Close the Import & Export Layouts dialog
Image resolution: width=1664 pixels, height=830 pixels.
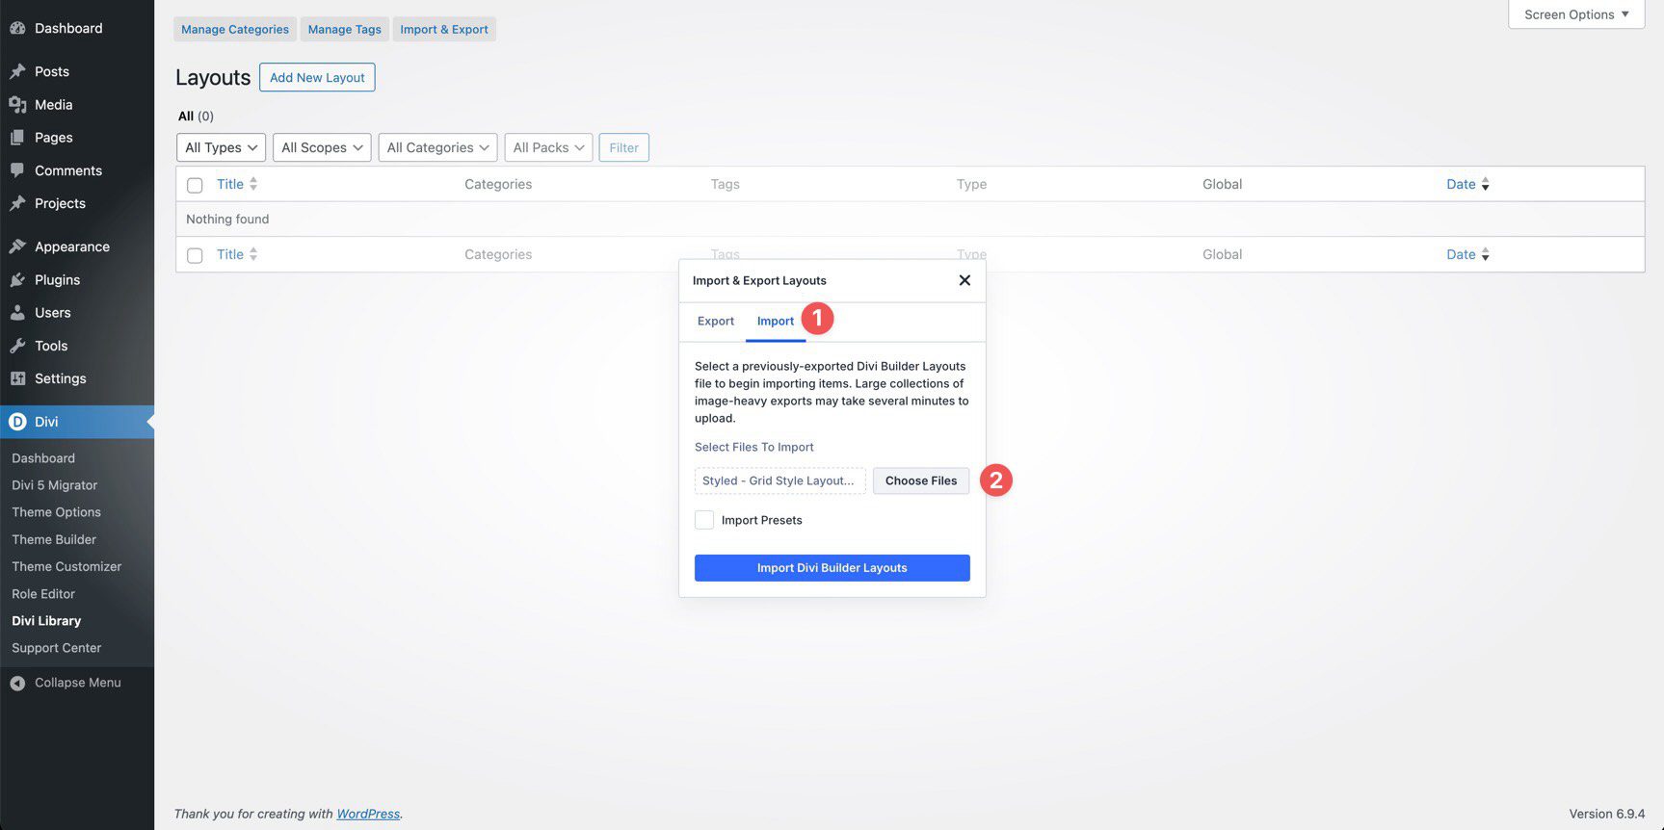964,280
